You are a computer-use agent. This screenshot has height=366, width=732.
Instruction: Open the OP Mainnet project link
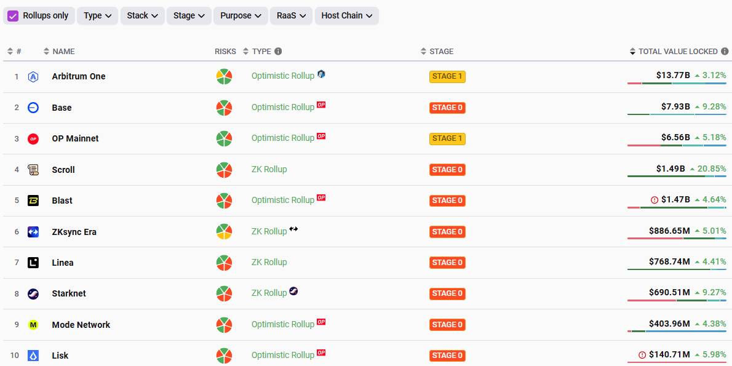76,138
